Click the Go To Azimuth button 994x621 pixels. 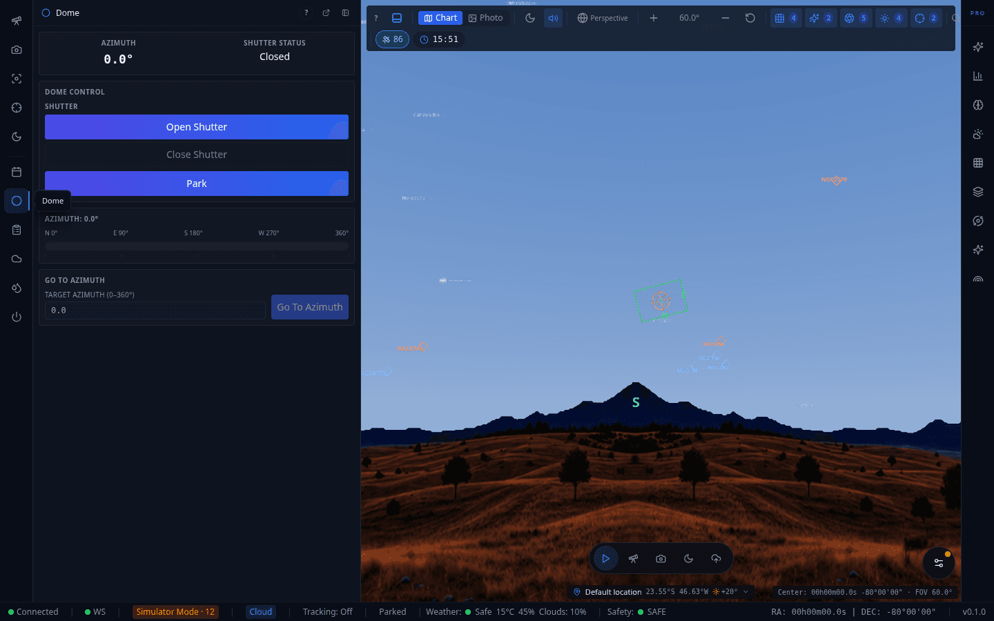(310, 307)
